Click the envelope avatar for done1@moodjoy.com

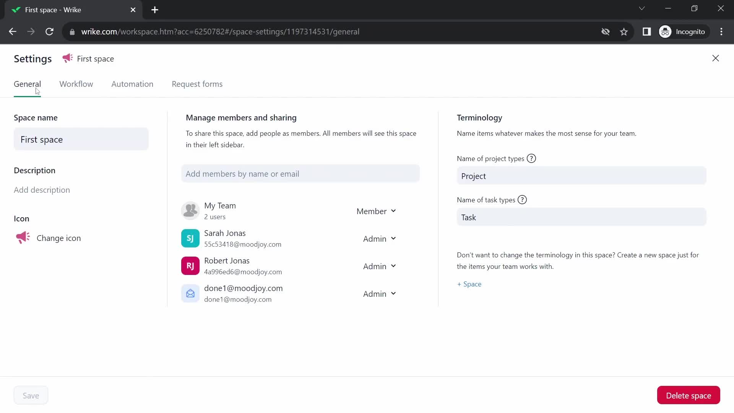[x=190, y=293]
